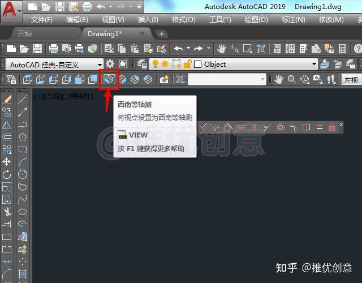Image resolution: width=362 pixels, height=283 pixels.
Task: Select the Offset tool
Action: click(7, 137)
